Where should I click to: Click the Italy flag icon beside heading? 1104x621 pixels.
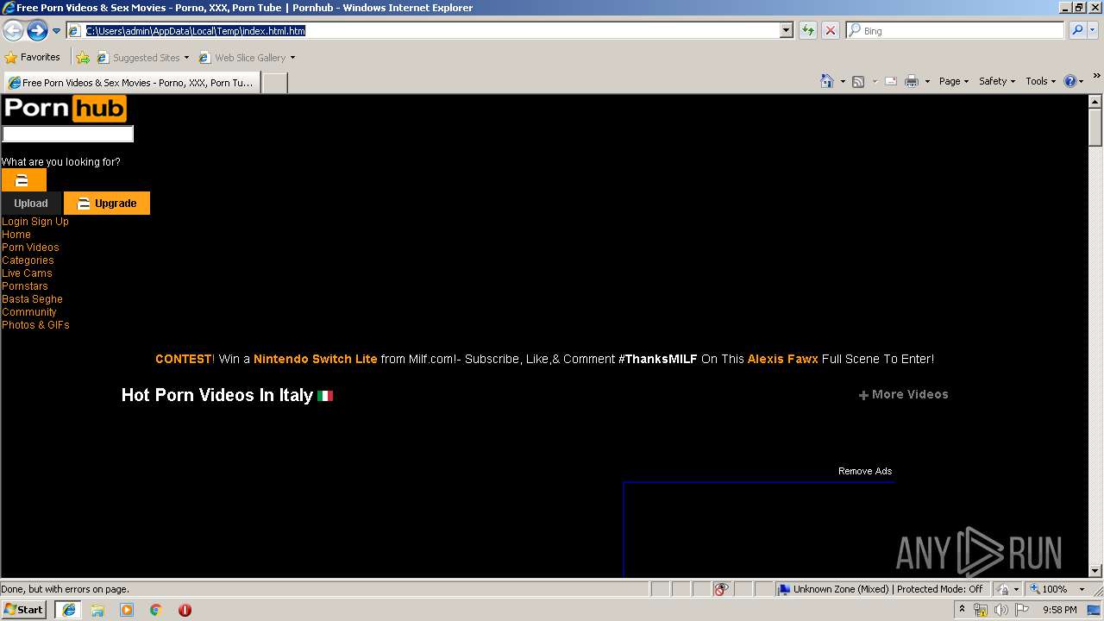pyautogui.click(x=325, y=396)
